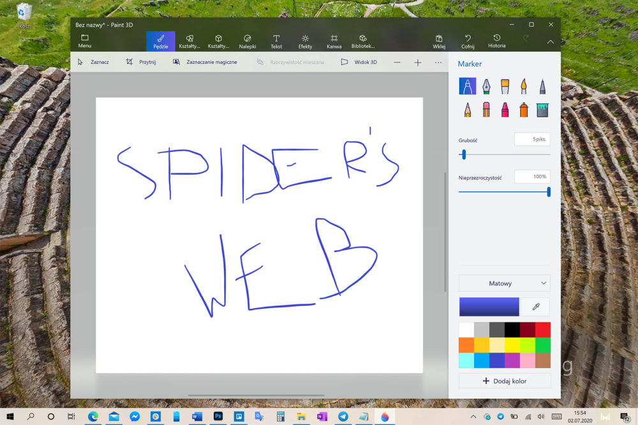Open Telegram from the taskbar

343,416
